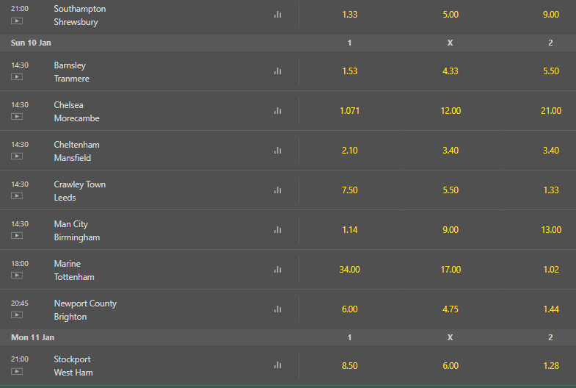Open stats icon for Cheltenham v Mansfield
Screen dimensions: 576x388
(x=277, y=151)
